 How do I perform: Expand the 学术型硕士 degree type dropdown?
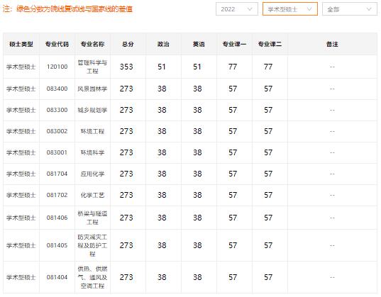pyautogui.click(x=290, y=9)
